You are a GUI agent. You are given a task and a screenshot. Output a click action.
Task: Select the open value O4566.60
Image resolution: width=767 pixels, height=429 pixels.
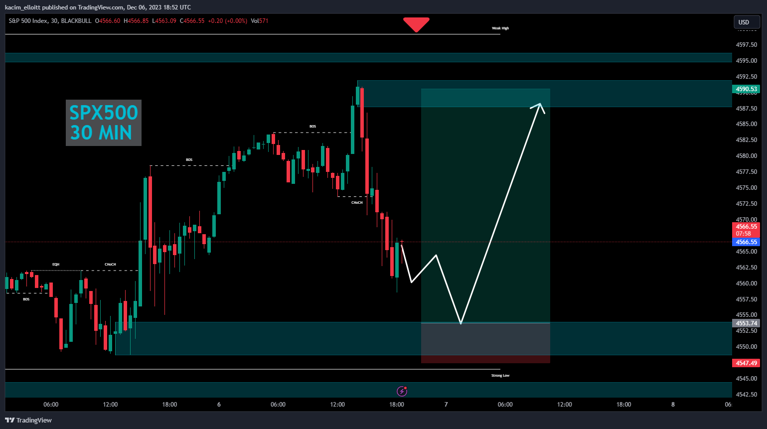coord(108,21)
